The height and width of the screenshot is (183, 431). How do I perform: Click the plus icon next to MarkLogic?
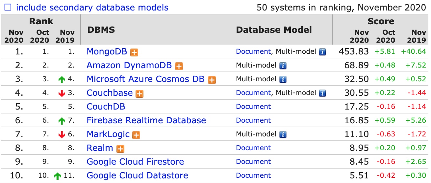coord(136,135)
